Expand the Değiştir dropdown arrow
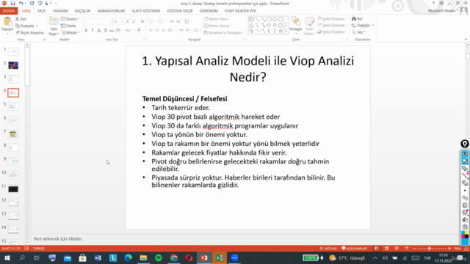Viewport: 470px width, 264px height. pos(373,26)
